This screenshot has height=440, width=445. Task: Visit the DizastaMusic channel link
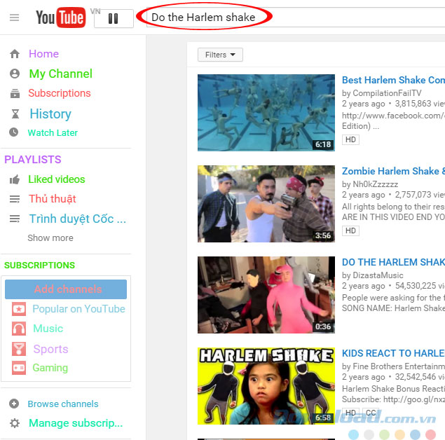coord(378,275)
